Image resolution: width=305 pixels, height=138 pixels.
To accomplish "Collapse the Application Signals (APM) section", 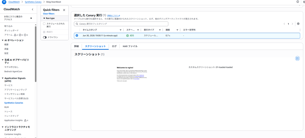I will point(3,78).
